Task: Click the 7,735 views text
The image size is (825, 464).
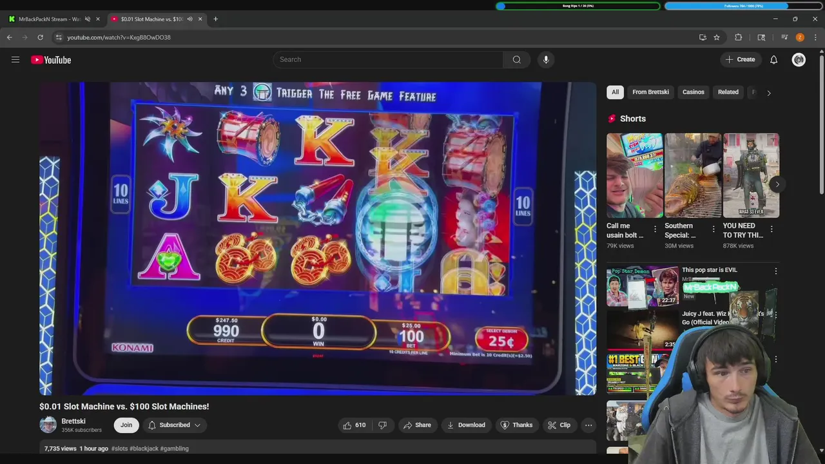Action: (61, 449)
